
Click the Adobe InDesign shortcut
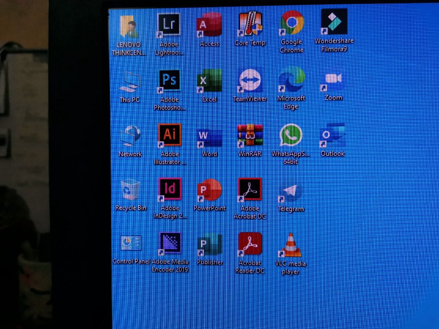(x=170, y=189)
